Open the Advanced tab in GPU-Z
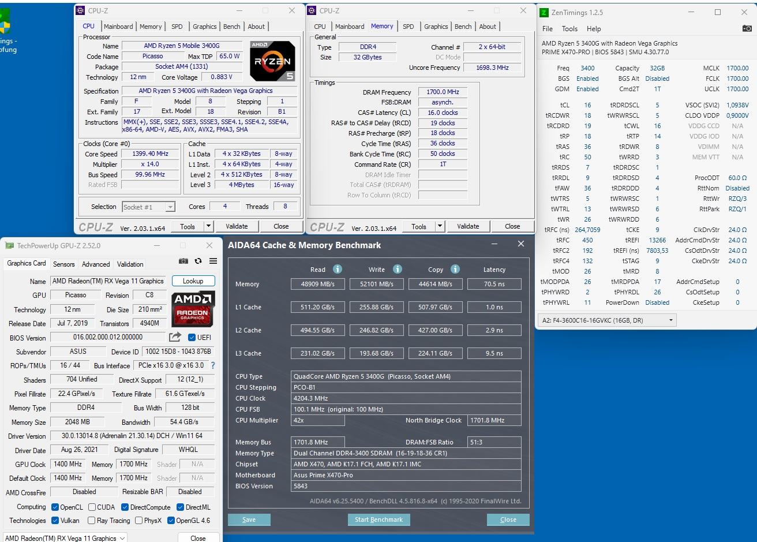This screenshot has height=542, width=757. coord(96,264)
